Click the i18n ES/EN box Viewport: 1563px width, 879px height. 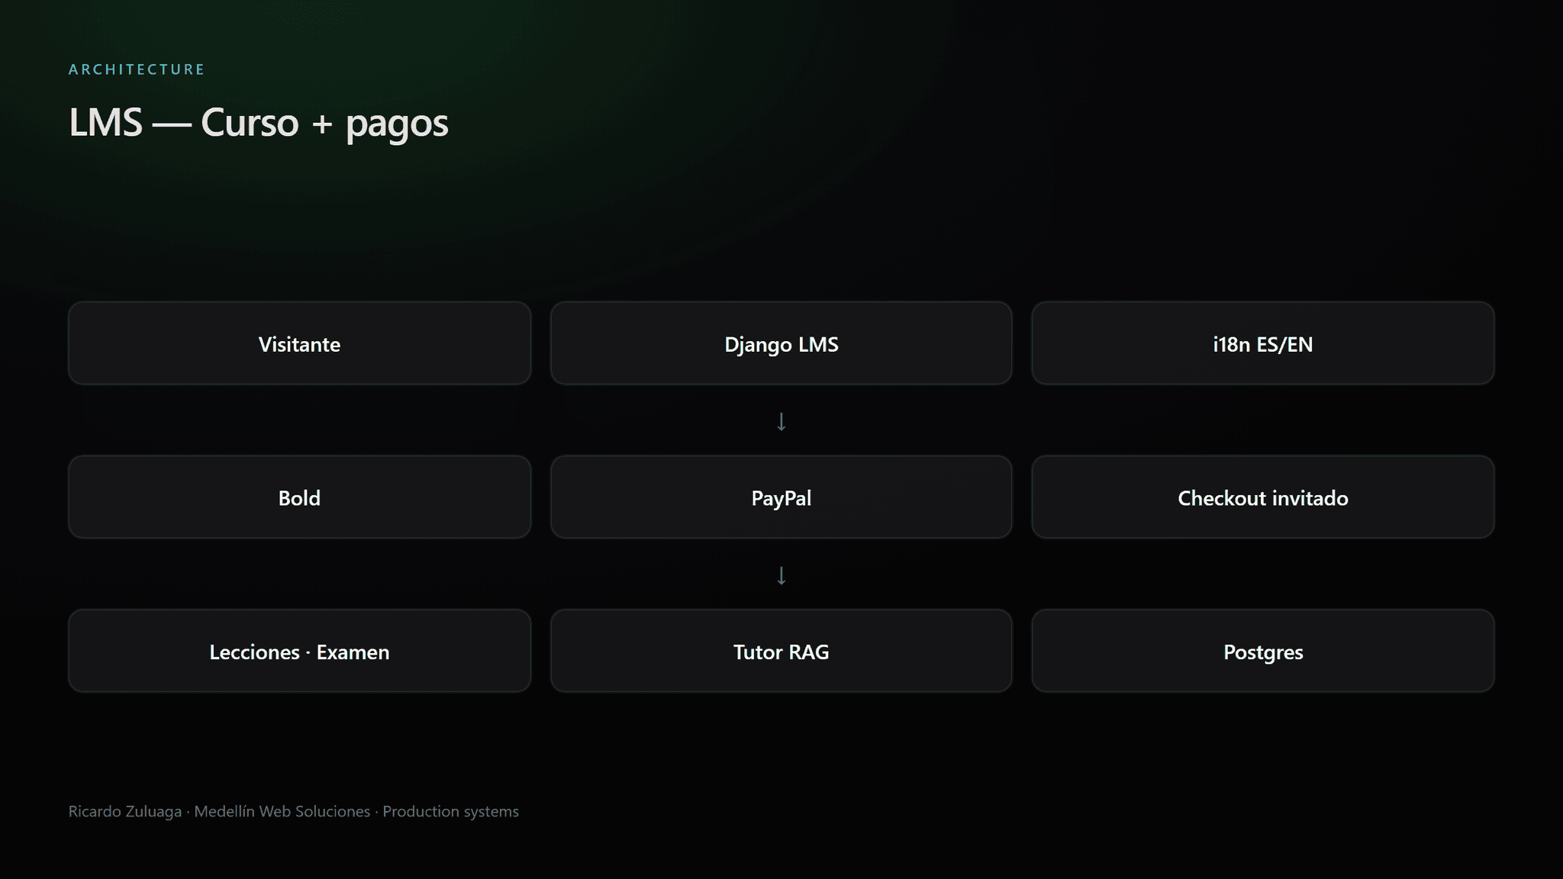pos(1263,343)
